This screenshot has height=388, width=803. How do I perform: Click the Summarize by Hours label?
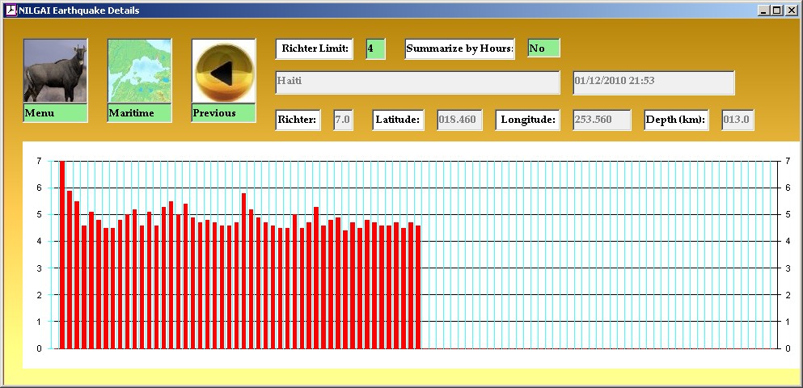point(459,48)
